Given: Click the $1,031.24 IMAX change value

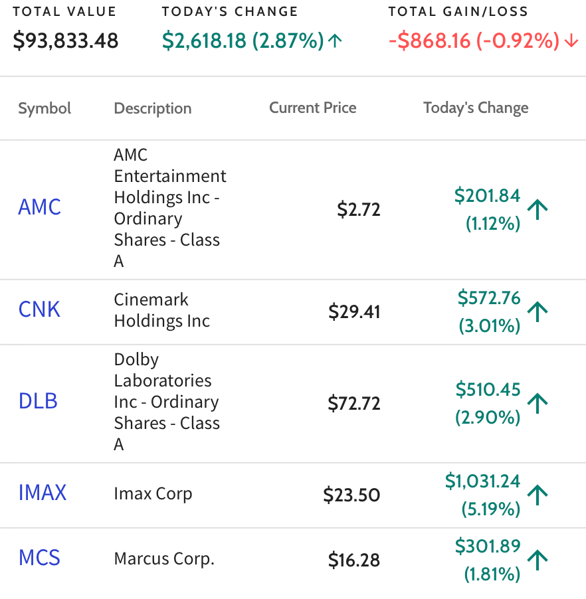Looking at the screenshot, I should (482, 481).
